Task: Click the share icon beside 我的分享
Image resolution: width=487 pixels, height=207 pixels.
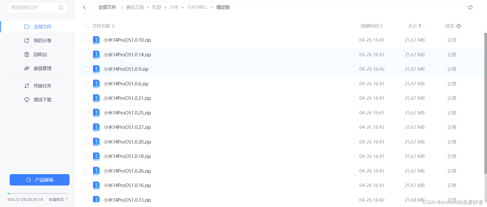Action: tap(27, 40)
